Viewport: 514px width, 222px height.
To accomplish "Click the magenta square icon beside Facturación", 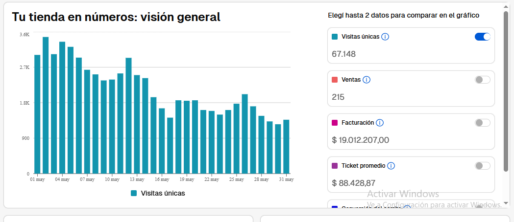I will pyautogui.click(x=335, y=123).
